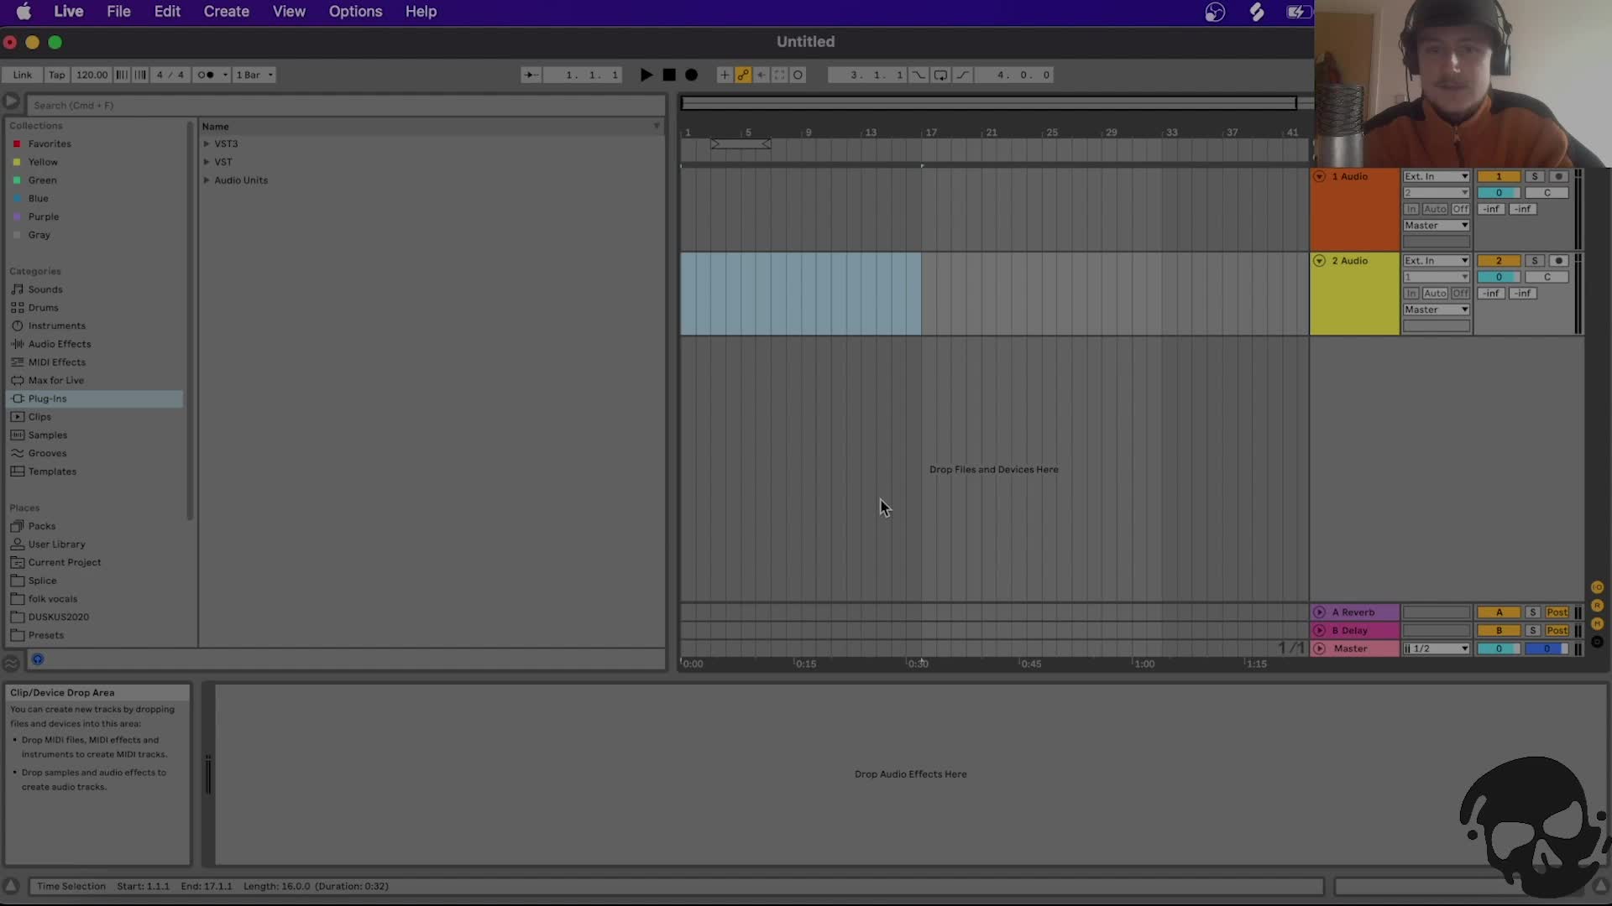The height and width of the screenshot is (906, 1612).
Task: Open the Instruments category
Action: pos(56,325)
